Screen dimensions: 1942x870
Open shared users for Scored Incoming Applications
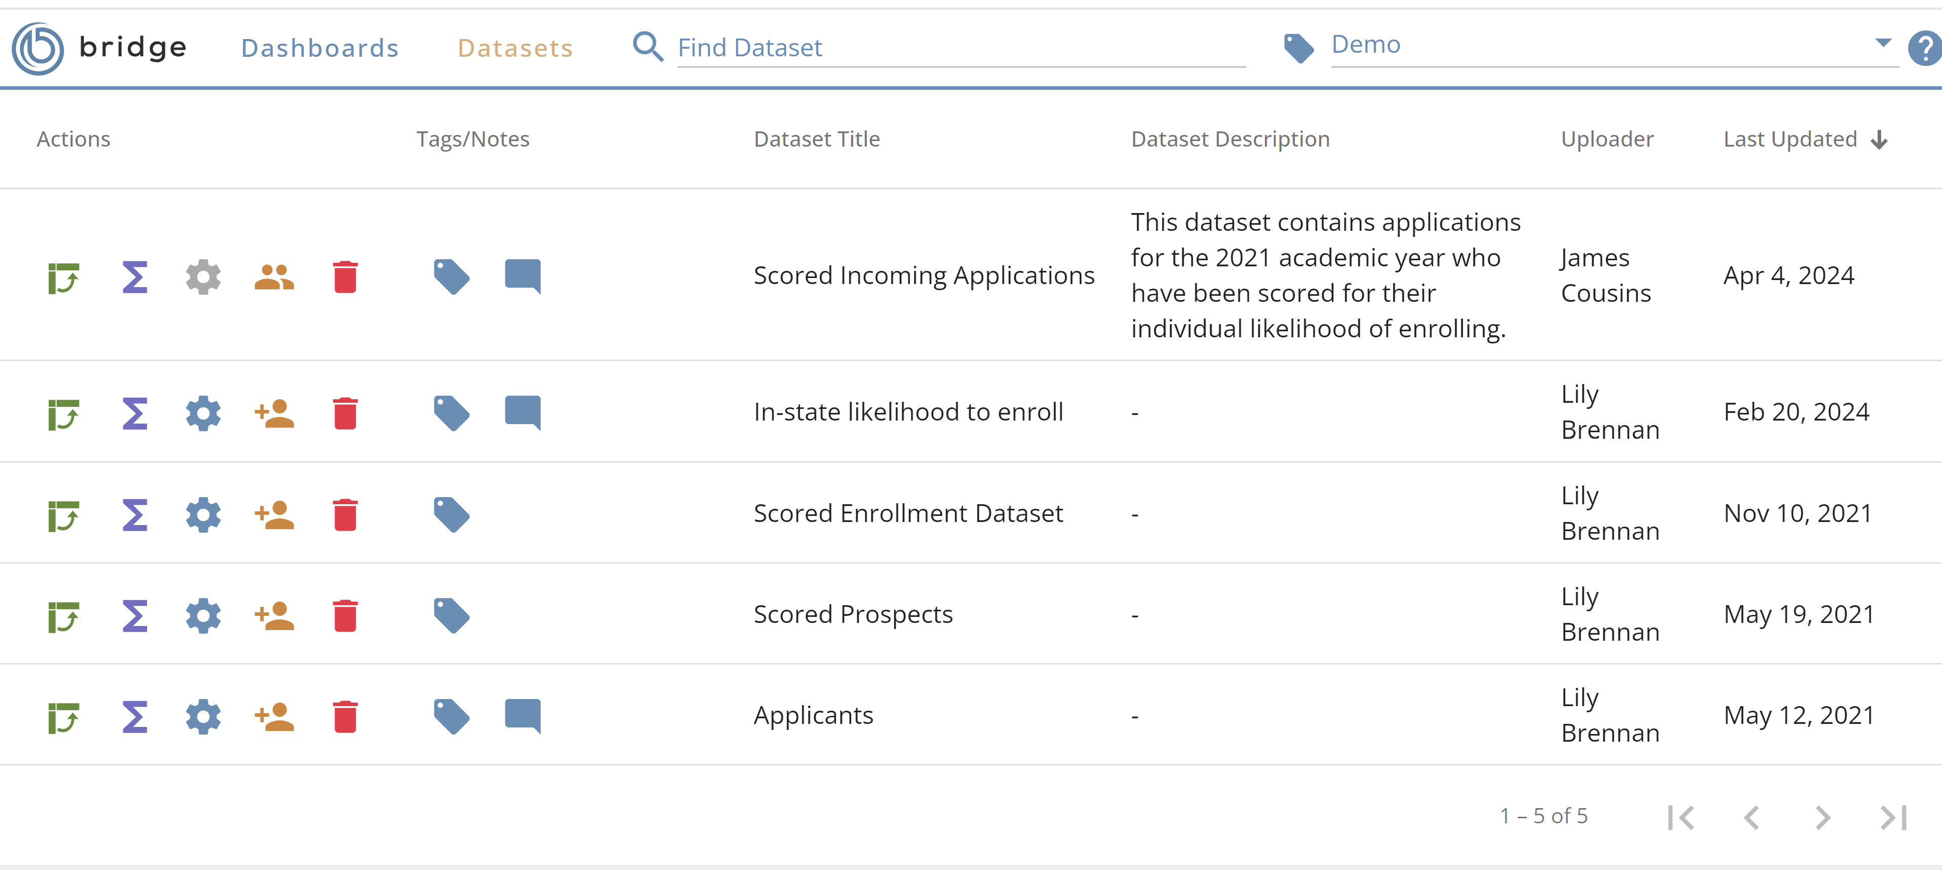tap(274, 276)
